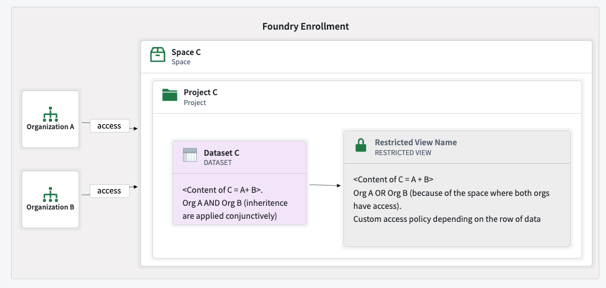The image size is (606, 288).
Task: Click the Dataset C heading text
Action: coord(221,153)
